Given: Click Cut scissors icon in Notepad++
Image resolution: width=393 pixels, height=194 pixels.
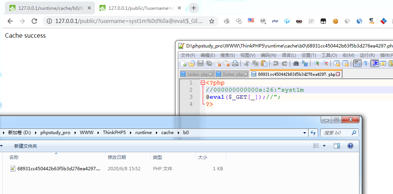Looking at the screenshot, I should point(247,63).
